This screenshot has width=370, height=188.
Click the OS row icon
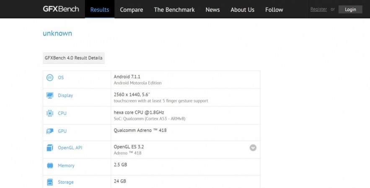pos(50,77)
